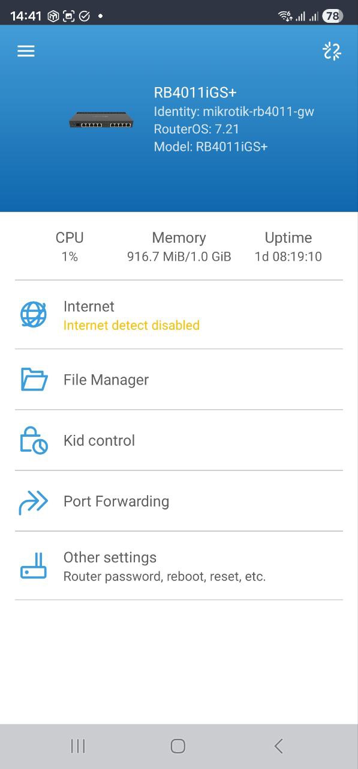
Task: Click the blue Internet globe icon
Action: [x=34, y=314]
